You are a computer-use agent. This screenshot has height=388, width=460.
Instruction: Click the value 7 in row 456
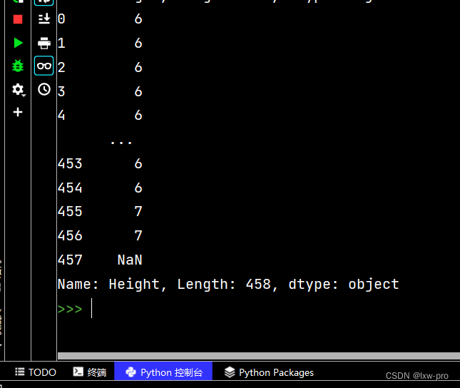[138, 235]
